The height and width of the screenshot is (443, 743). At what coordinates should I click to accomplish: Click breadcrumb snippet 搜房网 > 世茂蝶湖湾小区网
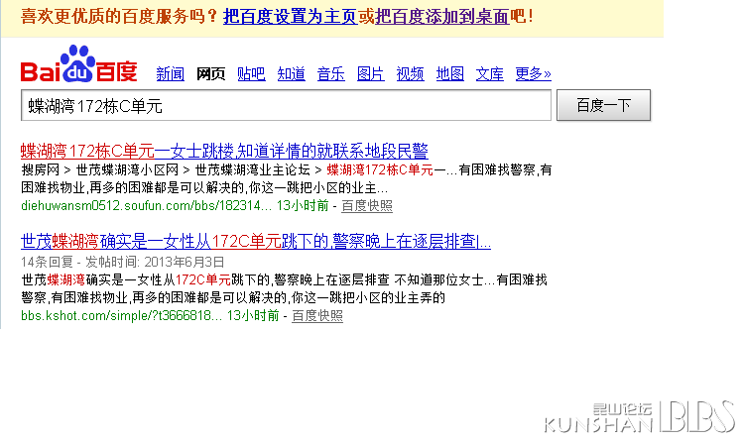coord(100,169)
